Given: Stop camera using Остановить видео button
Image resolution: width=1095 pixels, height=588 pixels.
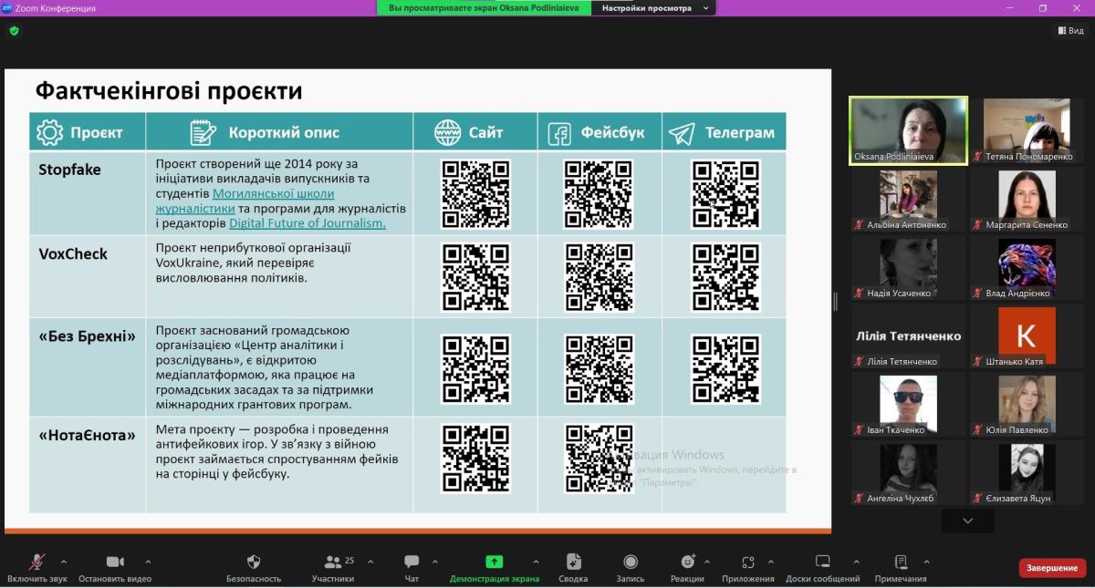Looking at the screenshot, I should (x=115, y=568).
